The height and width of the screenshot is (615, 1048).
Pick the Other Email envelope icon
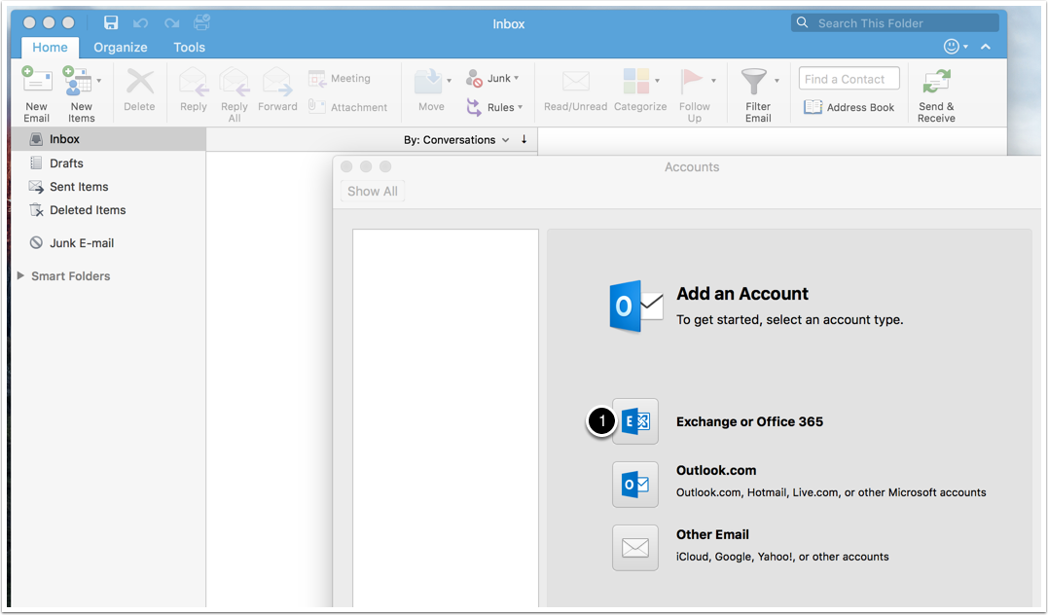[x=635, y=548]
